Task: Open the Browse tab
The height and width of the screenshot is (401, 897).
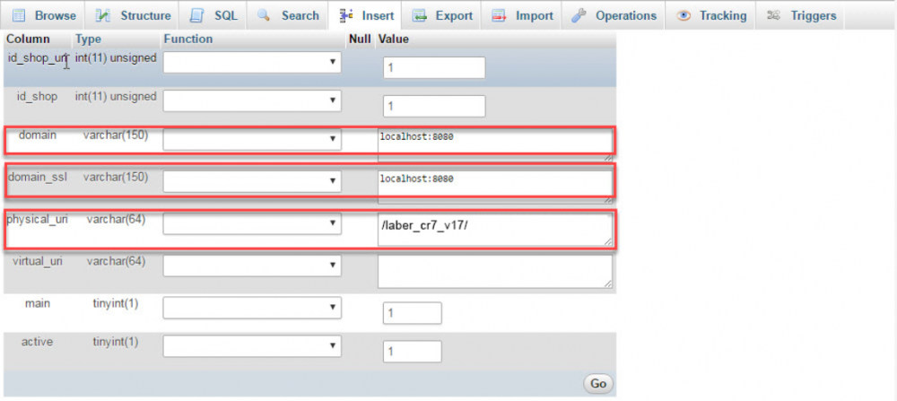Action: [x=43, y=15]
